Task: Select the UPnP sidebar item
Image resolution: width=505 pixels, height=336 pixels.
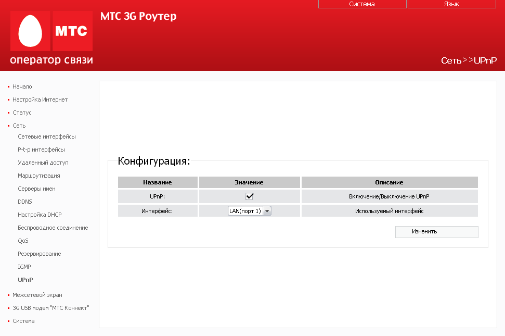Action: 25,280
